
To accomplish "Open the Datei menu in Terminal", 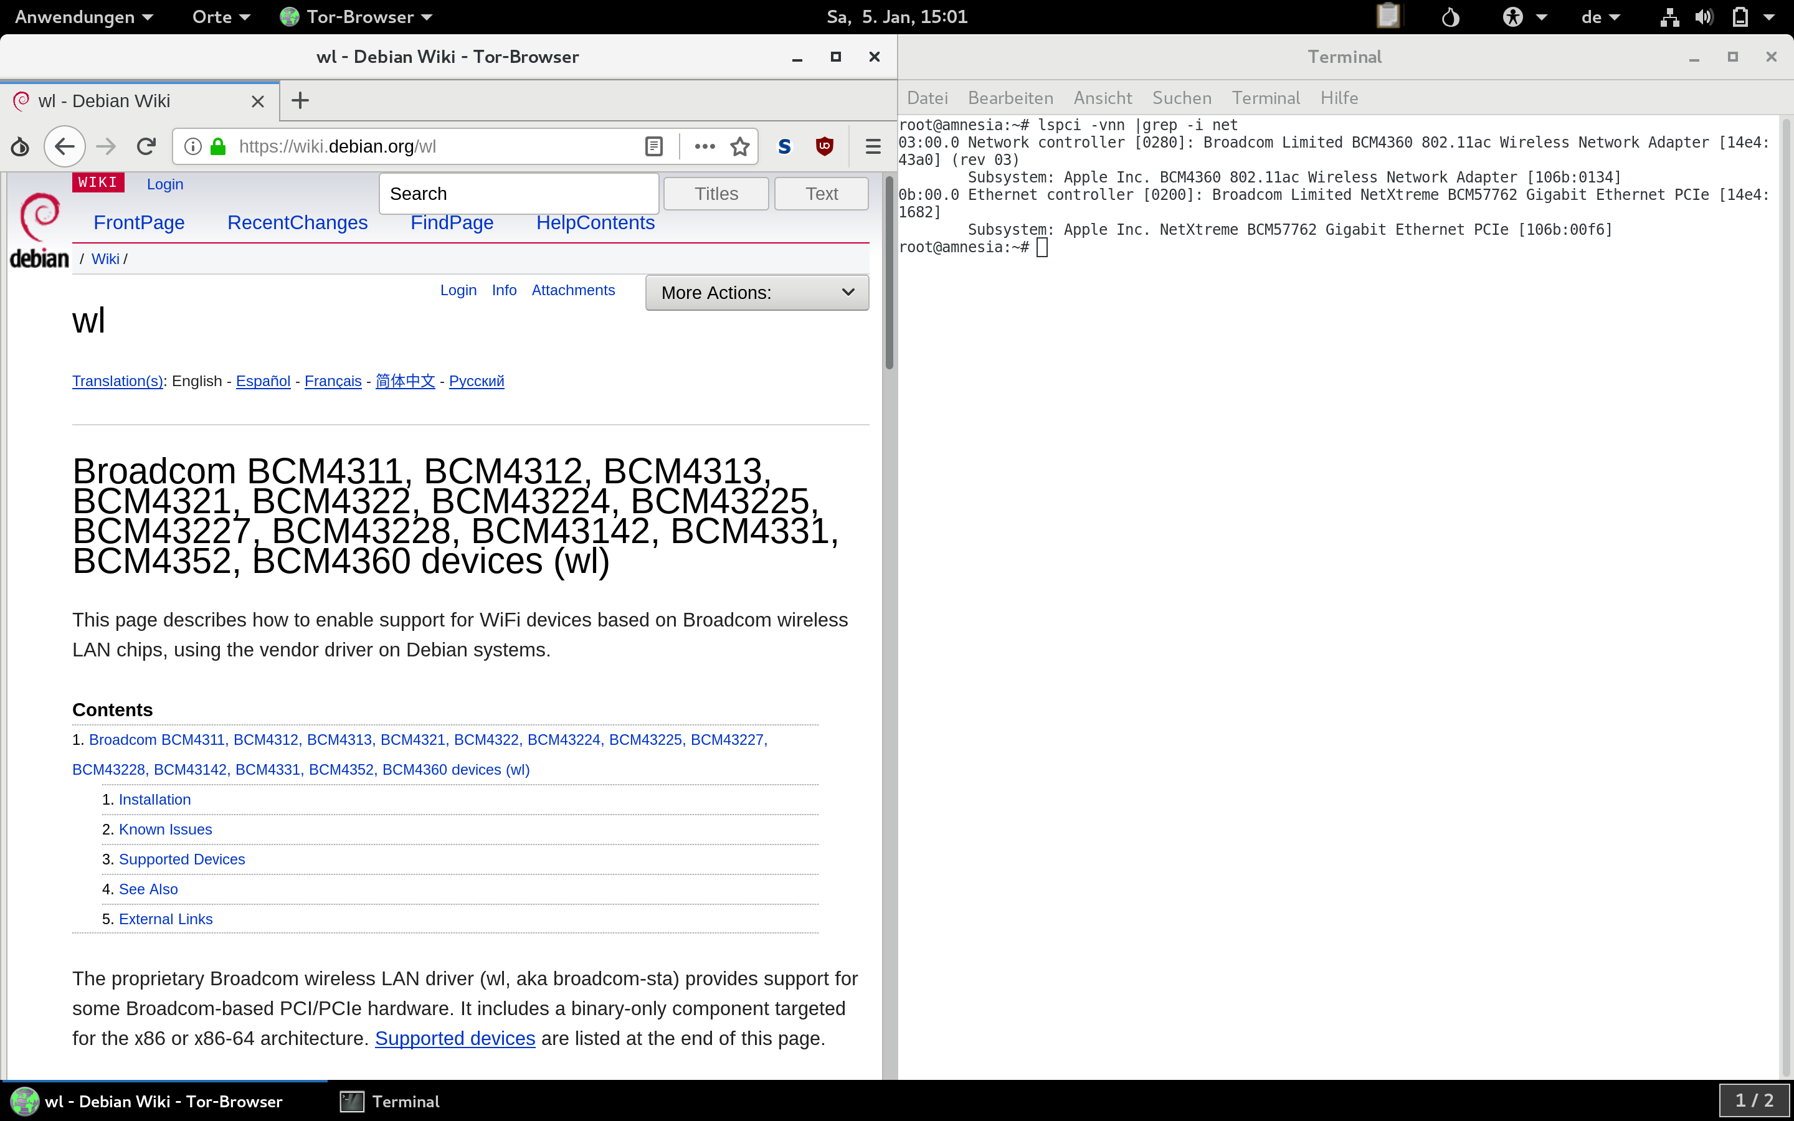I will (x=927, y=98).
